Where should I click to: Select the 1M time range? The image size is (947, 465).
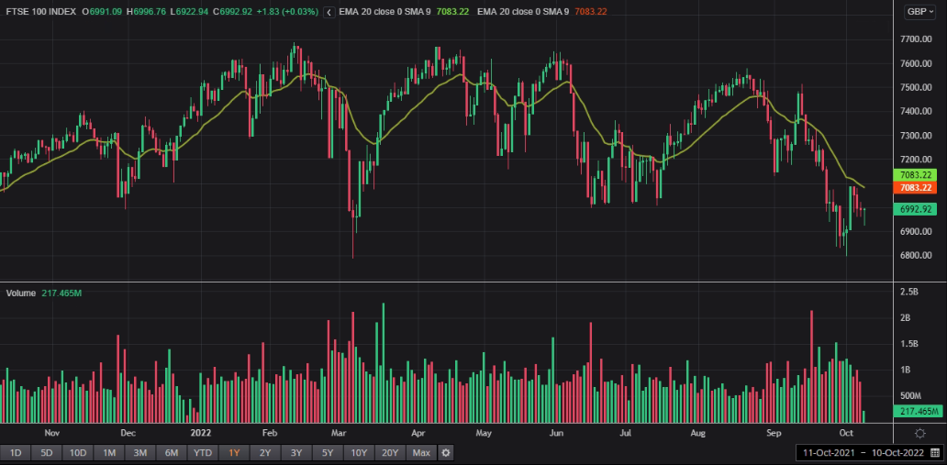108,452
